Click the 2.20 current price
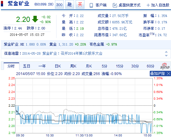The image size is (171, 137). [x=23, y=19]
